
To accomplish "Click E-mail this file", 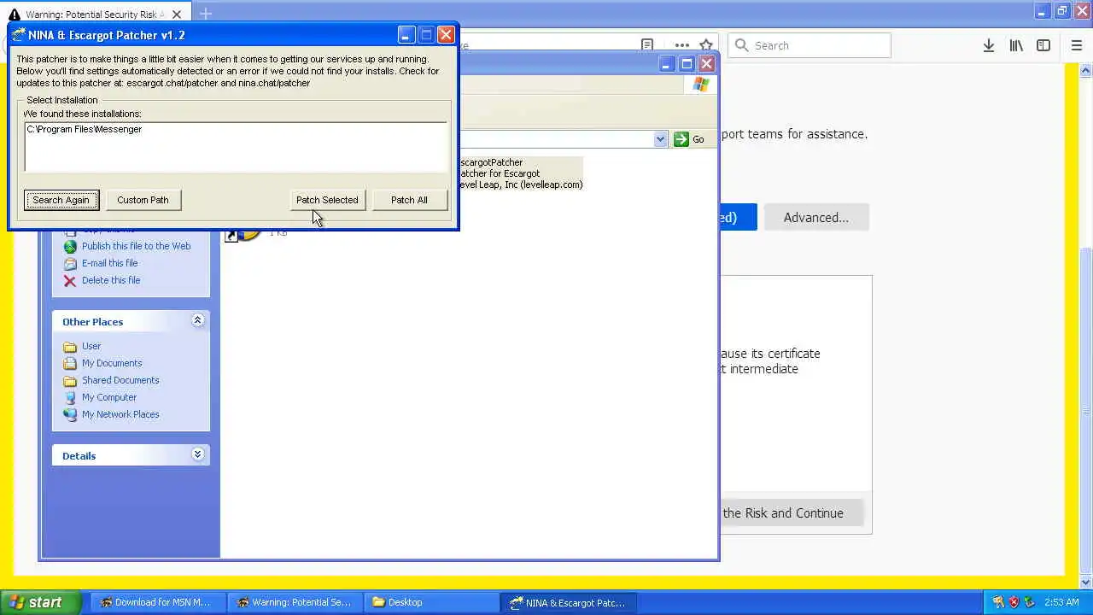I will 109,263.
